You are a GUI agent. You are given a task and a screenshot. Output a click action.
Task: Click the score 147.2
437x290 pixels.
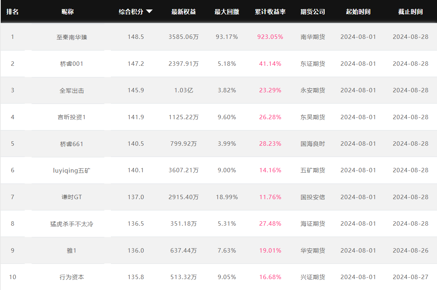136,64
